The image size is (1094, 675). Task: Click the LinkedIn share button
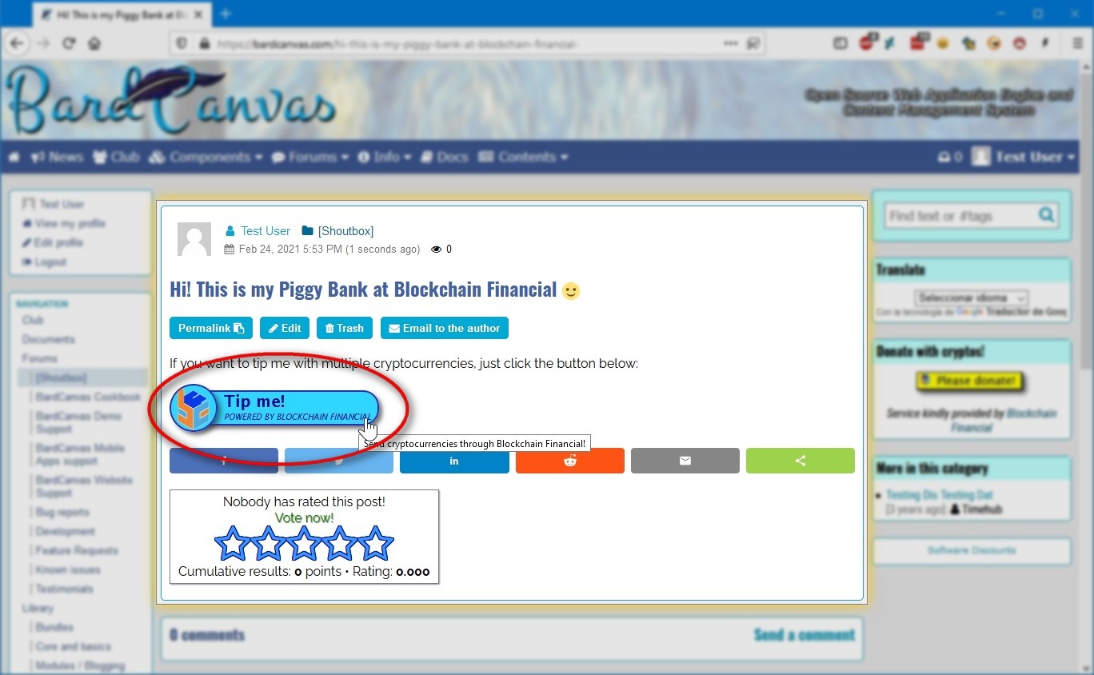click(x=454, y=461)
